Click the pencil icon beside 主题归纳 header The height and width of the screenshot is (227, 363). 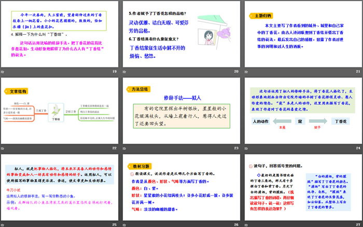249,17
